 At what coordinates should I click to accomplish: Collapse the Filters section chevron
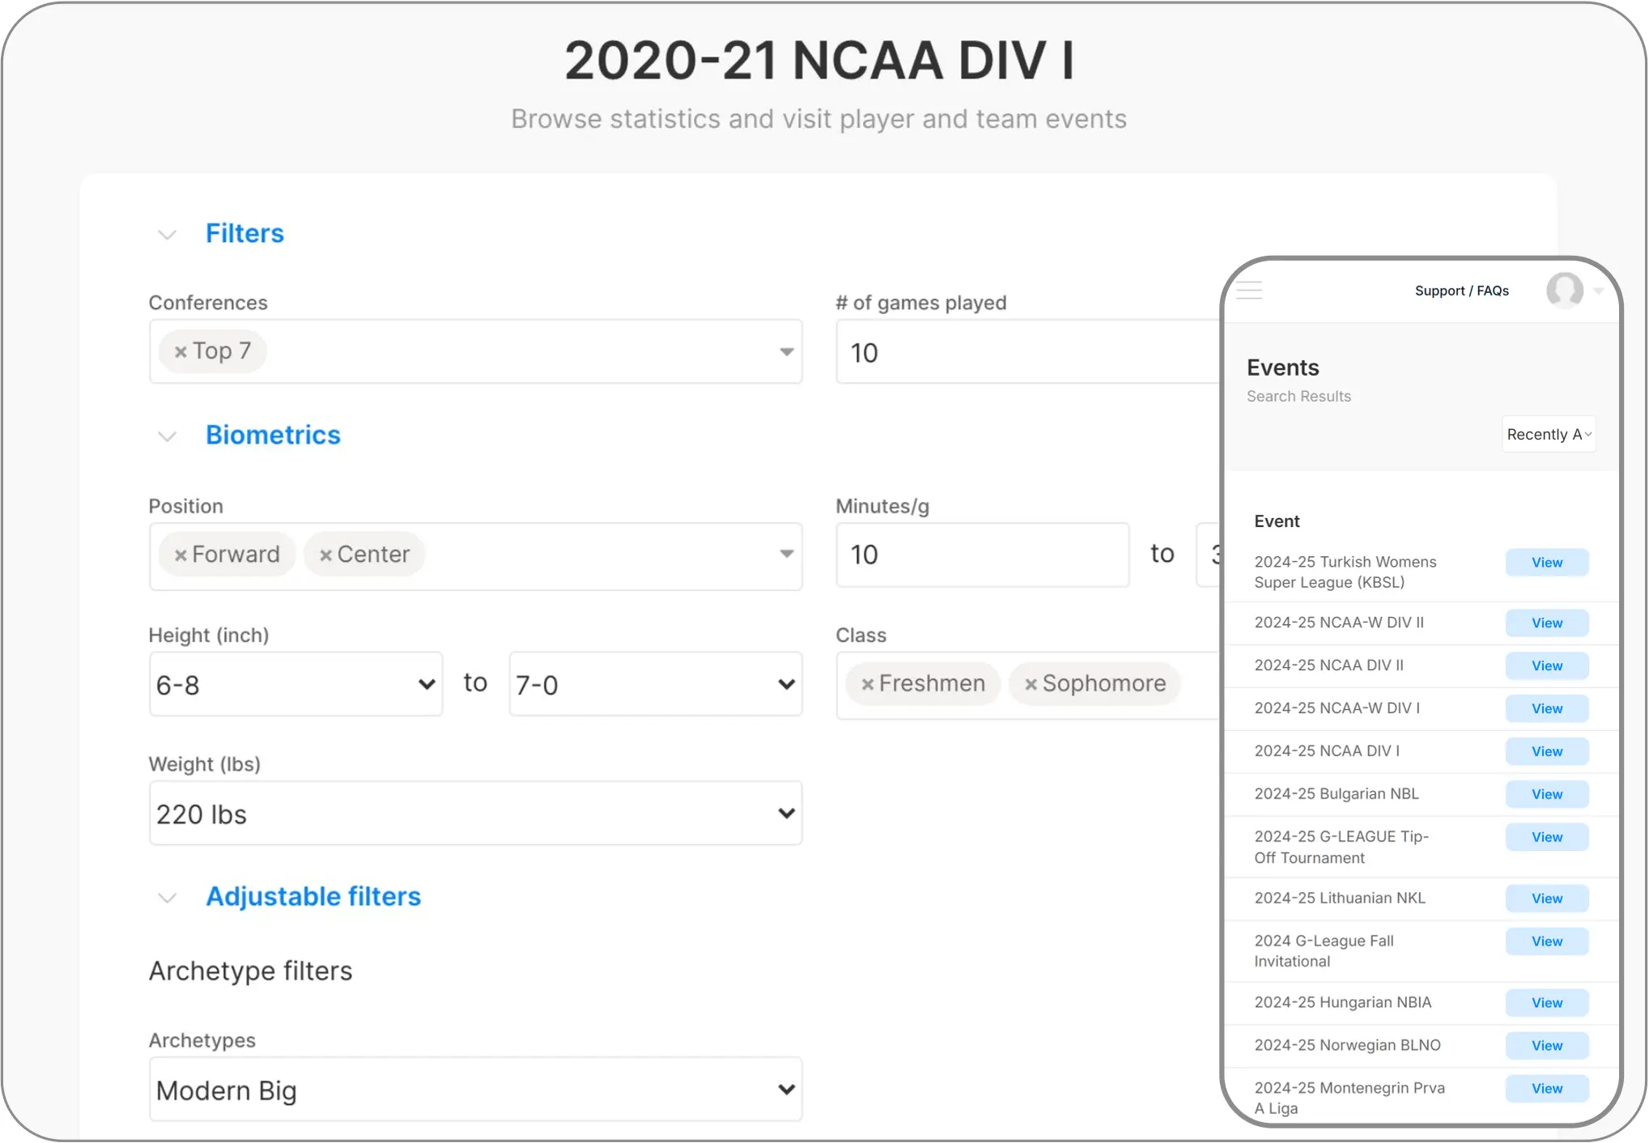[168, 236]
